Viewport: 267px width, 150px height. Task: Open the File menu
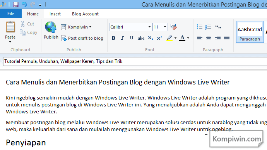point(11,13)
